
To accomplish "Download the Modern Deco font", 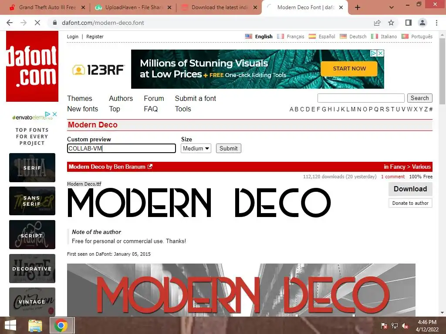I will (410, 189).
